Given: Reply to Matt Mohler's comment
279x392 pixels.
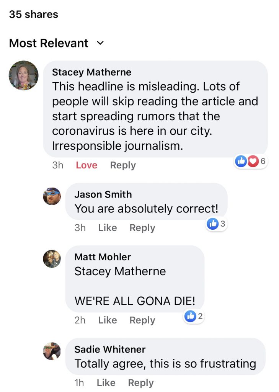Looking at the screenshot, I should coord(142,320).
